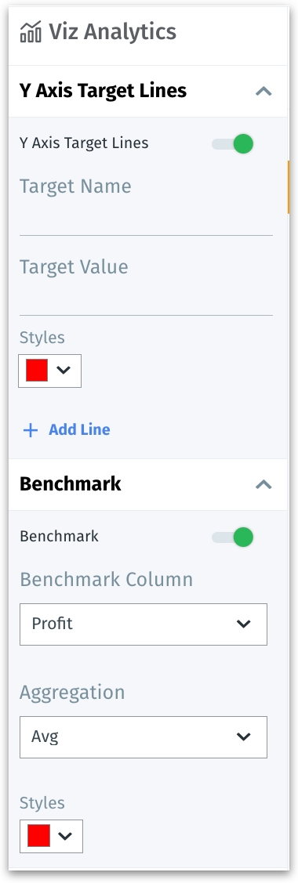The height and width of the screenshot is (883, 298).
Task: Click the Viz Analytics panel title
Action: click(x=113, y=31)
